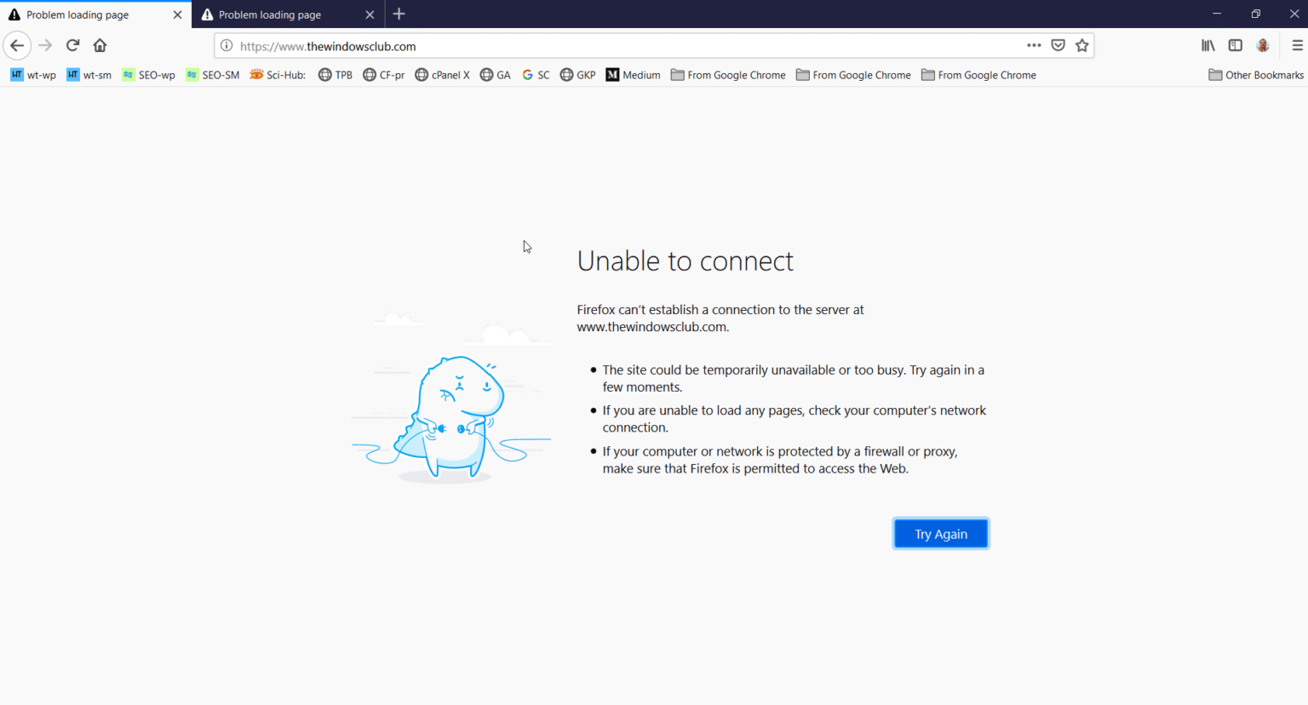Bookmark this page with the star icon
The height and width of the screenshot is (705, 1308).
coord(1081,45)
